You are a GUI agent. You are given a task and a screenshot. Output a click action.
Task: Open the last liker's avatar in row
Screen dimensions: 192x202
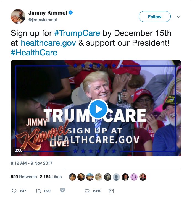pos(143,177)
